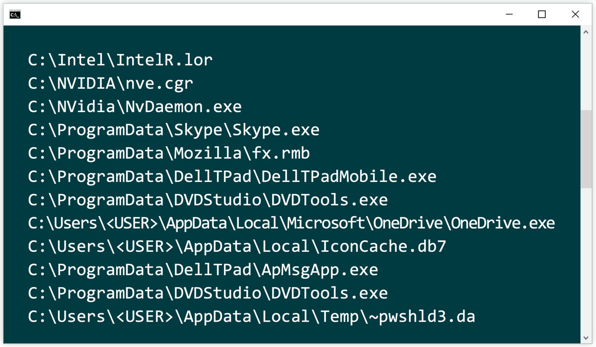This screenshot has height=347, width=596.
Task: Open the Command Prompt system menu icon
Action: (15, 15)
